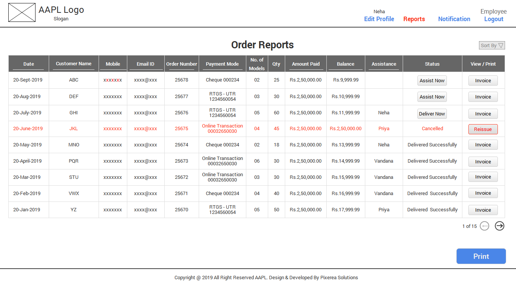Click the Mobile column header
516x286 pixels.
(x=113, y=64)
